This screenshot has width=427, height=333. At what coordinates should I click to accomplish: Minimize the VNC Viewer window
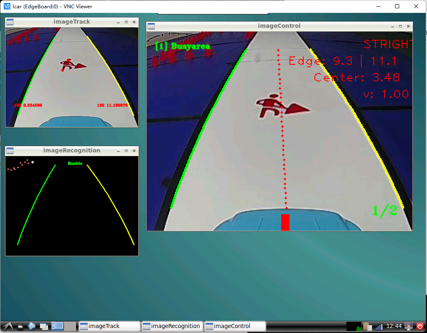378,6
